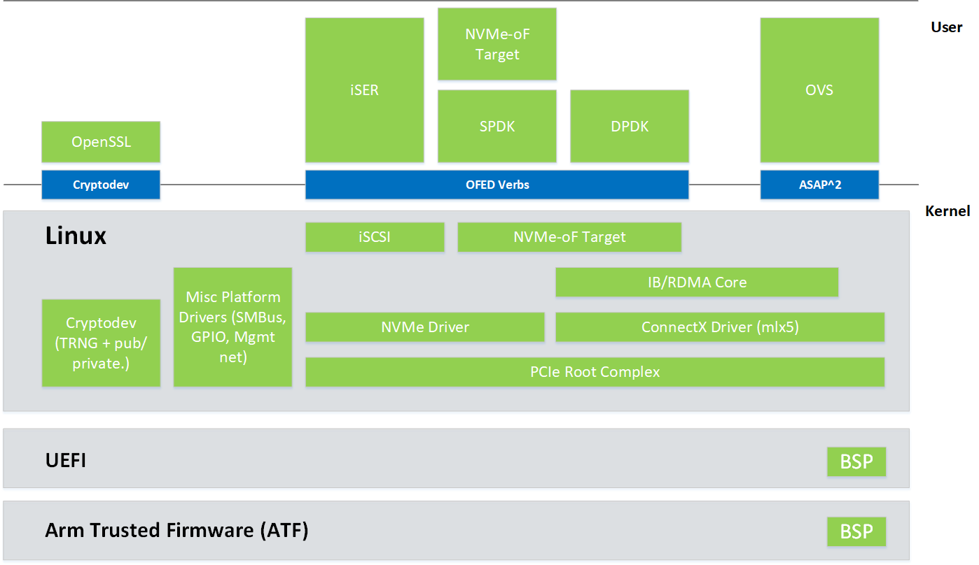Expand the Linux kernel section
Image resolution: width=979 pixels, height=565 pixels.
tap(75, 236)
